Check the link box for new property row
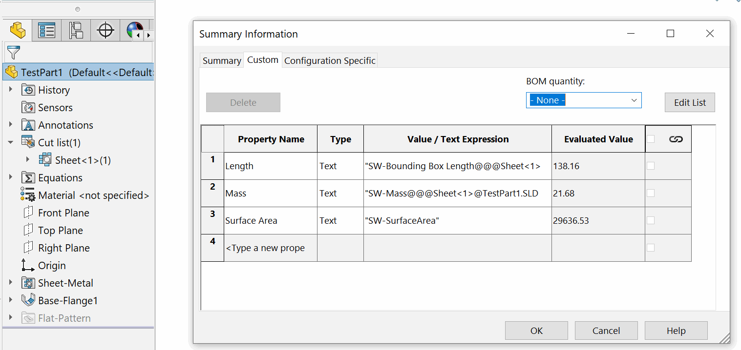741x350 pixels. pyautogui.click(x=651, y=248)
